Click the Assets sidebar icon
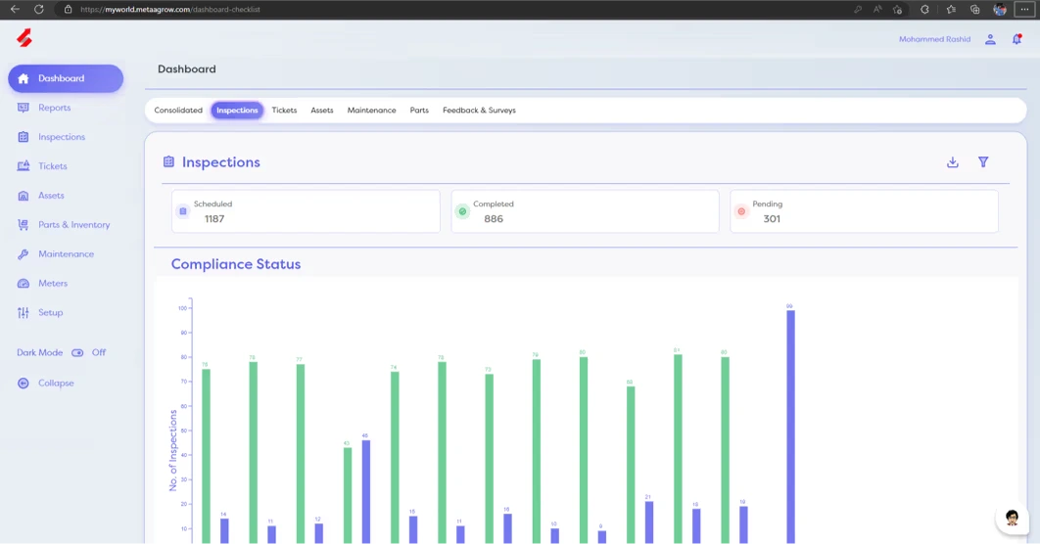This screenshot has width=1040, height=544. (24, 196)
